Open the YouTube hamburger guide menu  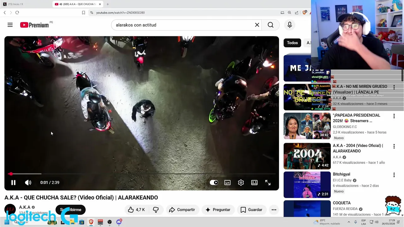point(10,25)
